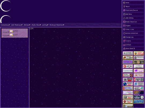This screenshot has height=108, width=145.
Task: Click the purple bob badge
Action: [139, 71]
